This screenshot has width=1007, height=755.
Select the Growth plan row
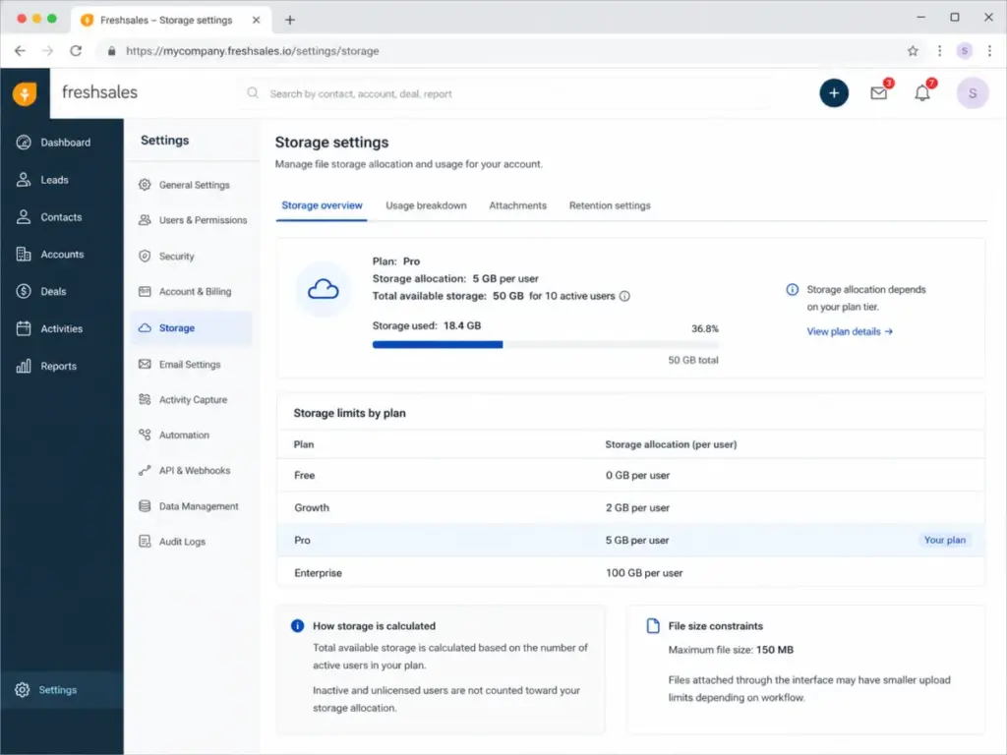point(630,507)
